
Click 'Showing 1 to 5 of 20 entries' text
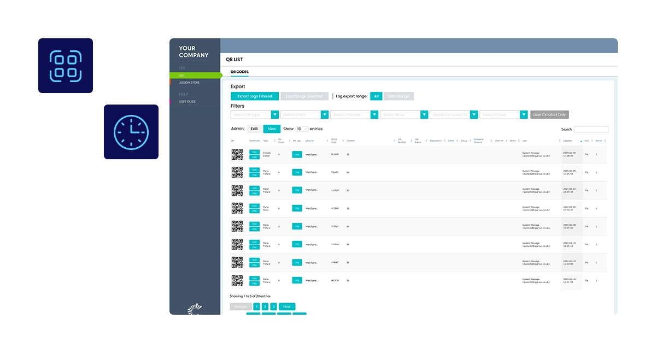[x=250, y=296]
